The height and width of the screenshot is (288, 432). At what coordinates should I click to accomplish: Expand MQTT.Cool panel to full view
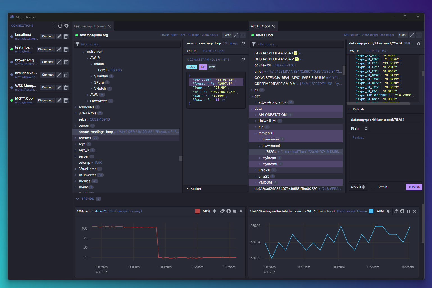click(x=412, y=35)
